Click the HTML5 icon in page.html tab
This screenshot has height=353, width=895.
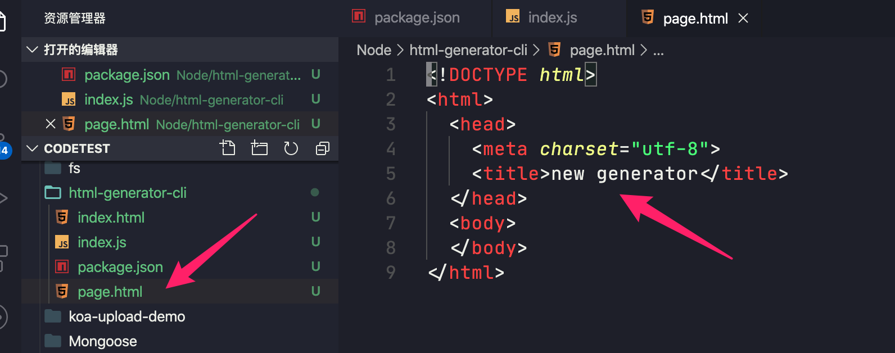648,17
